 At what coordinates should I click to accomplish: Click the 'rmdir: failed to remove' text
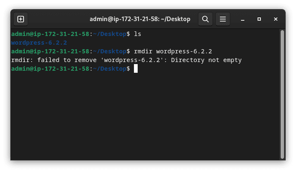(x=54, y=60)
